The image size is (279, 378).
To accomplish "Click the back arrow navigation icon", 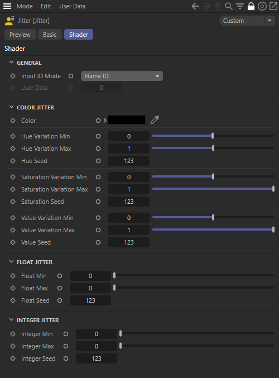I will [x=195, y=6].
